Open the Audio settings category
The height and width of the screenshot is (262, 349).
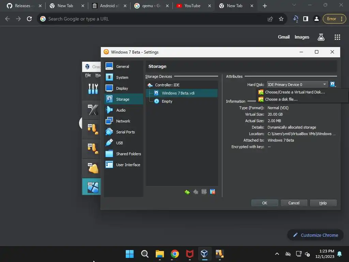click(x=123, y=110)
